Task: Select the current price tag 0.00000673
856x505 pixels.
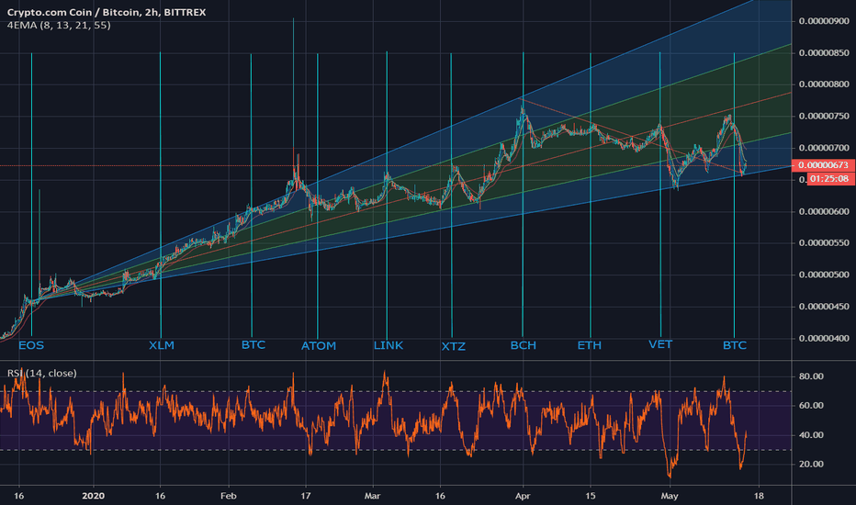Action: click(823, 165)
